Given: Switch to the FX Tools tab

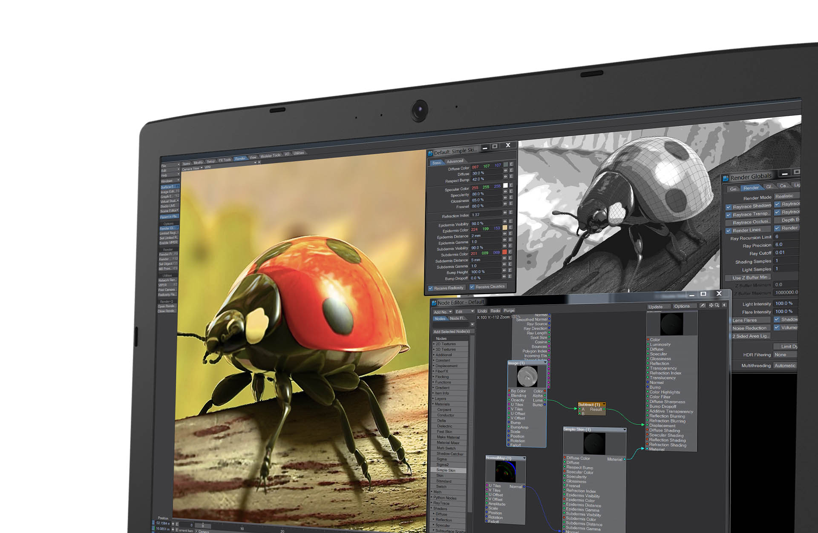Looking at the screenshot, I should (x=225, y=160).
